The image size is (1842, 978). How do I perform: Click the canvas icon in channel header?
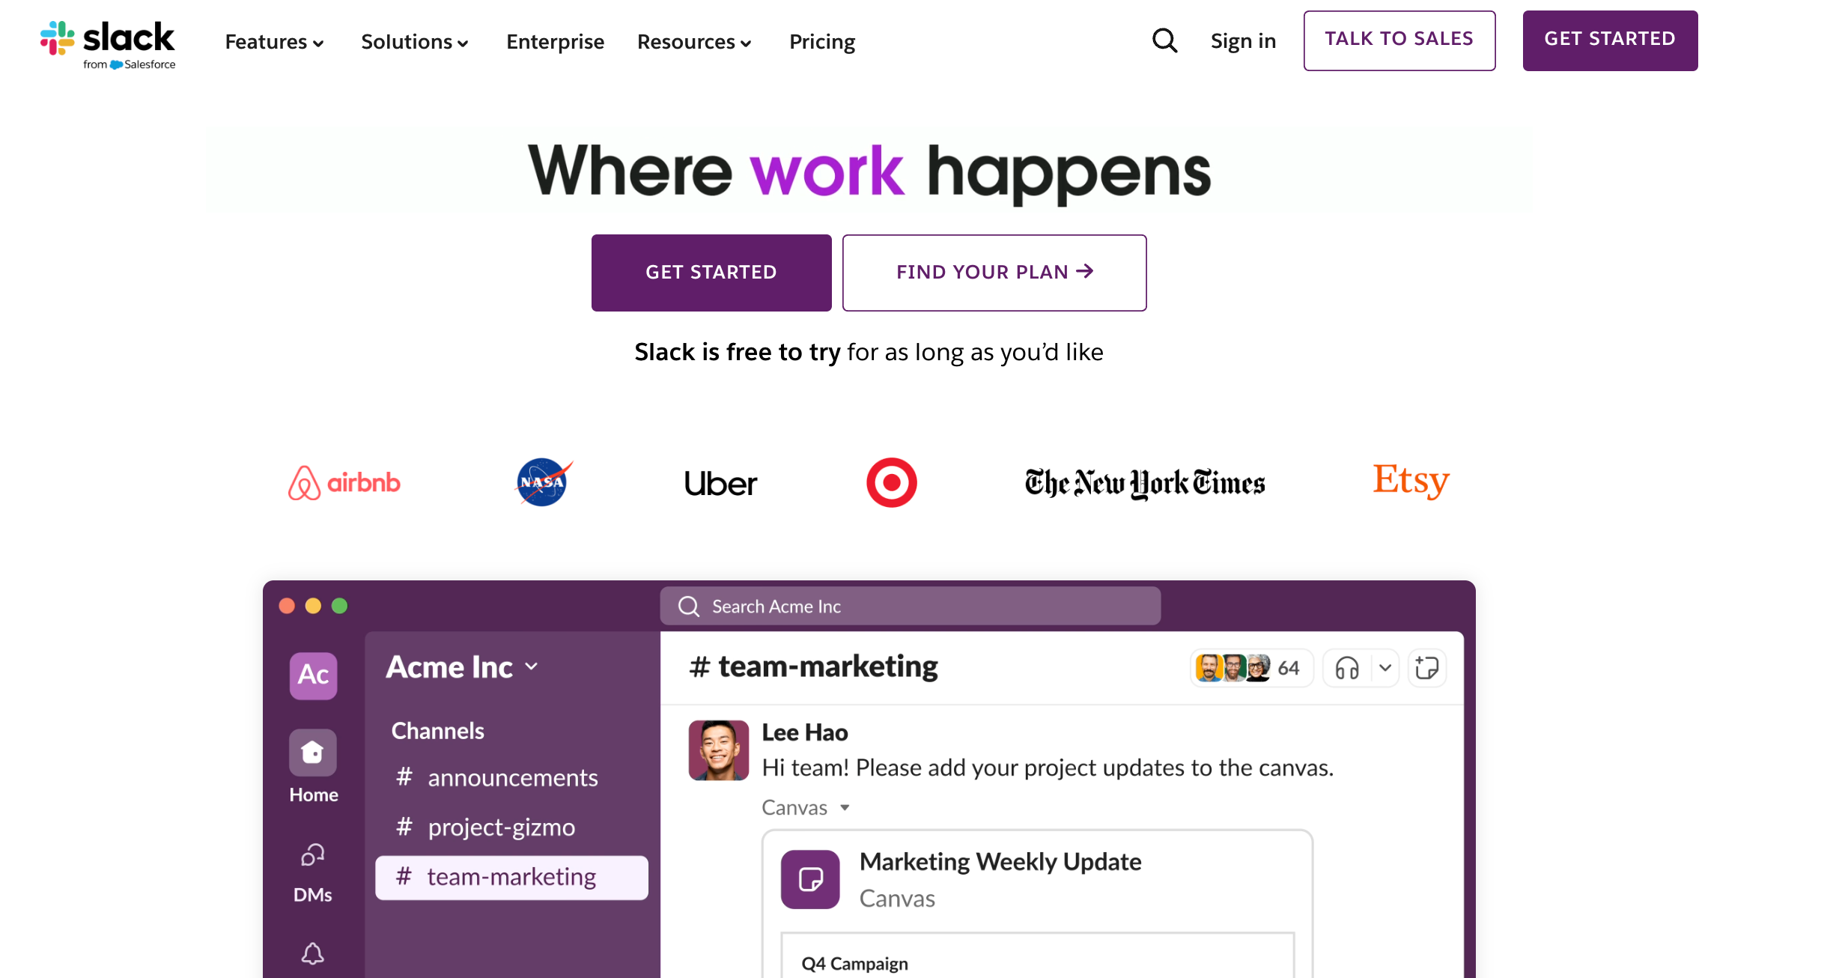[x=1427, y=668]
